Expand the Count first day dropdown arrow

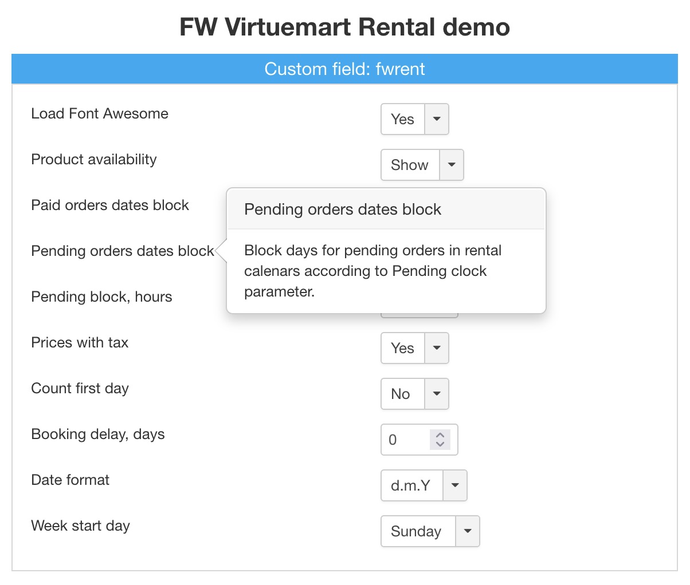point(437,394)
